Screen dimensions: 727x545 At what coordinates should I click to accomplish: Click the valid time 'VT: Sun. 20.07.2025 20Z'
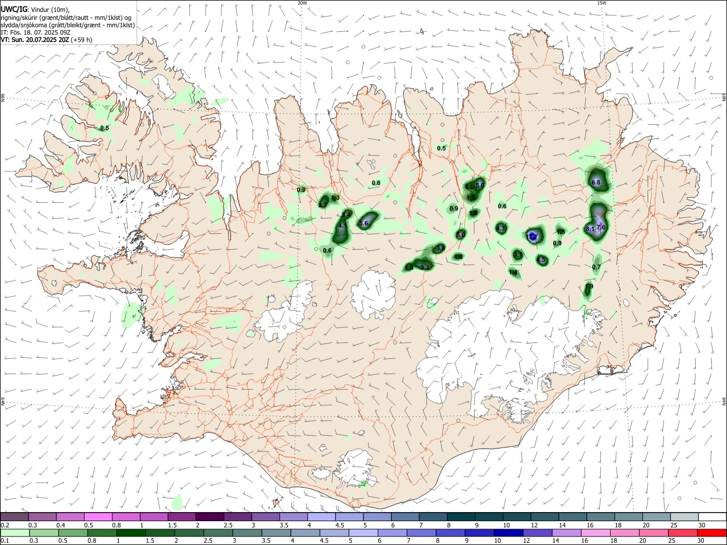point(35,40)
